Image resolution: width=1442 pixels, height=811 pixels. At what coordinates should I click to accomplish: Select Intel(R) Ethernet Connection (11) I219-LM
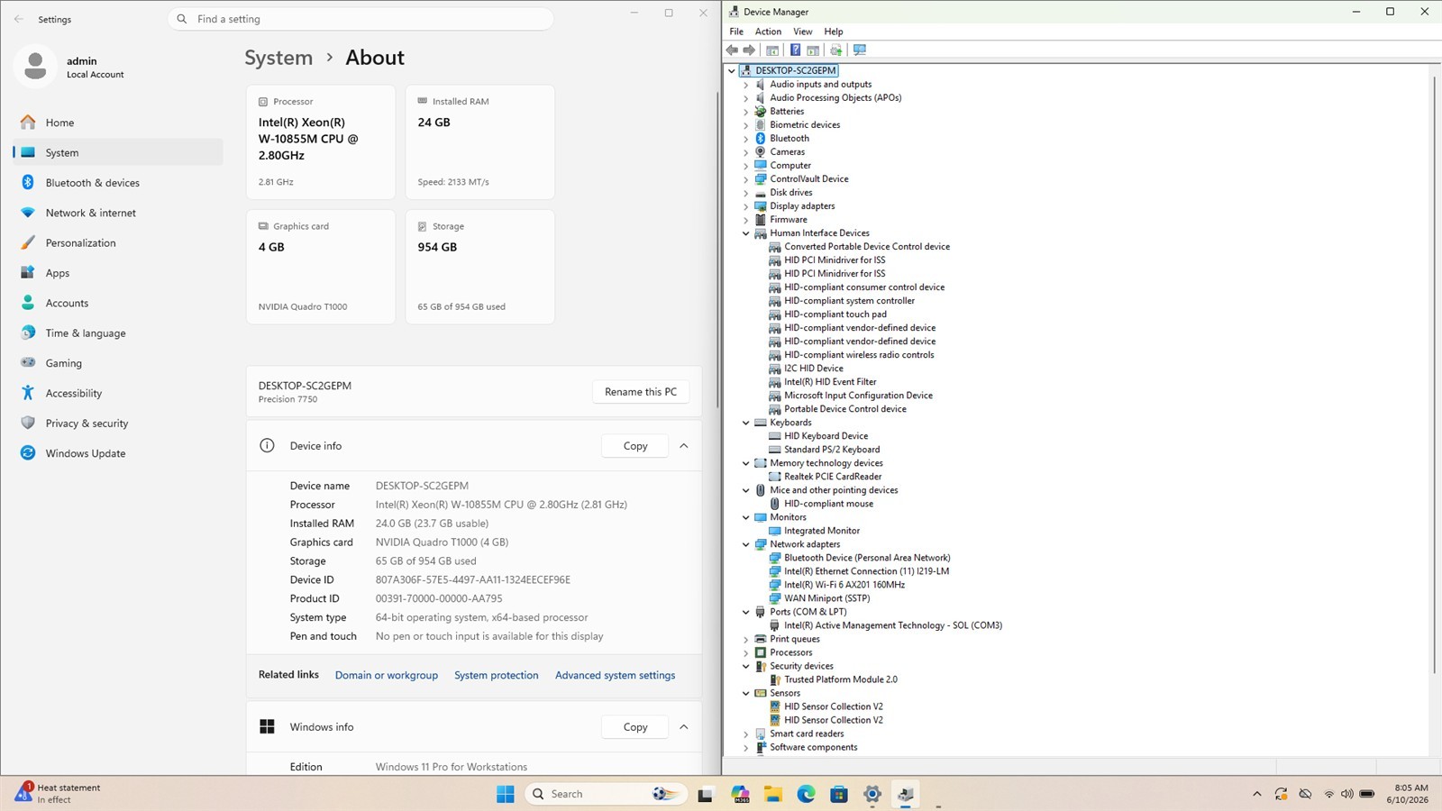click(x=866, y=571)
